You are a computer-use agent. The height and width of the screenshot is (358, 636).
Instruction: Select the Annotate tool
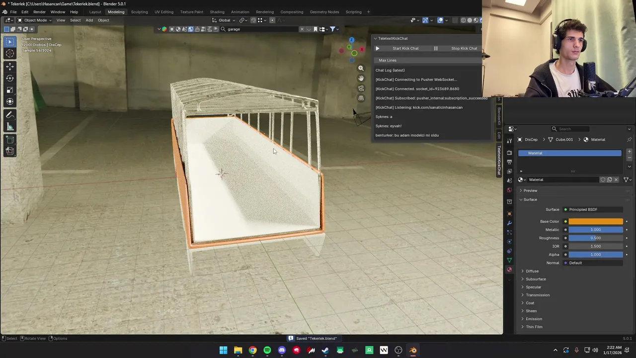coord(10,115)
